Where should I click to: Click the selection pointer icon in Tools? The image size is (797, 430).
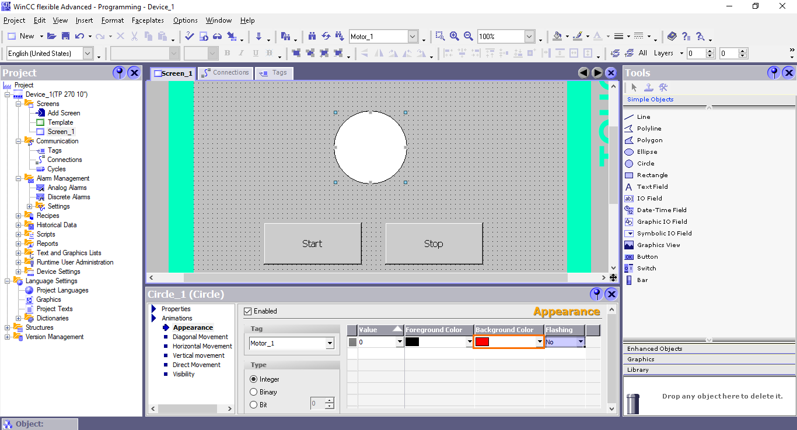(x=634, y=87)
